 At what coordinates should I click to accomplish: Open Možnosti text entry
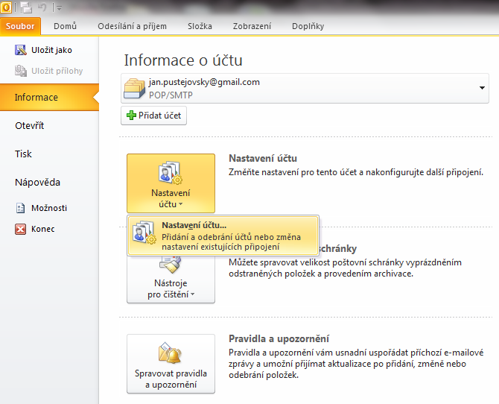(x=49, y=208)
